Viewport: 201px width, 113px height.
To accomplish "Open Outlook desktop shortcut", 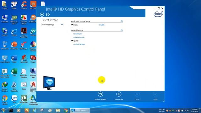I will pyautogui.click(x=14, y=32).
